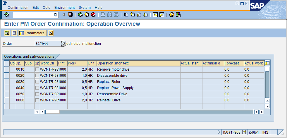Select the row for Replace Rotor
287x138 pixels.
7,82
